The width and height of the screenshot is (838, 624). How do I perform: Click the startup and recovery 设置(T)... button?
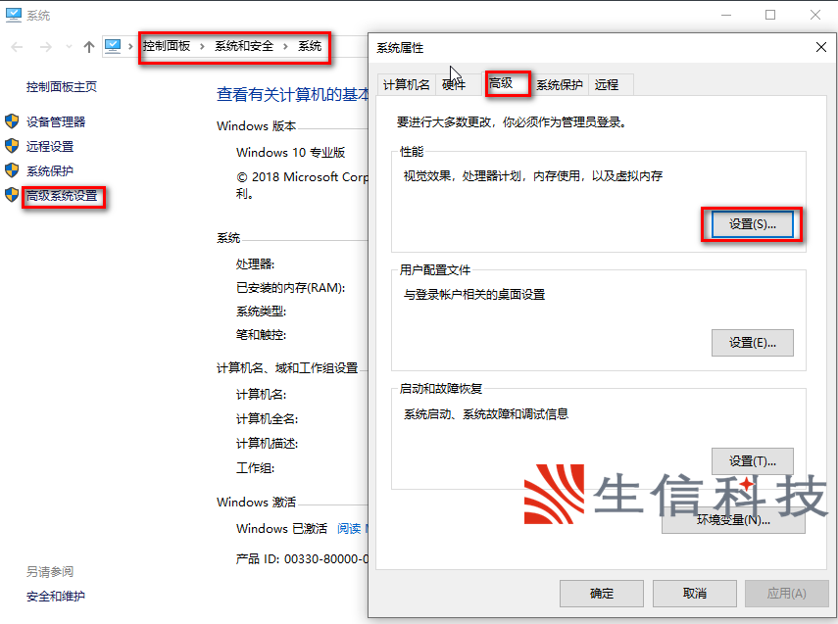[x=752, y=461]
